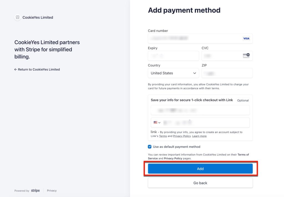The image size is (284, 197).
Task: Click the Stripe logo in the footer
Action: pyautogui.click(x=35, y=190)
